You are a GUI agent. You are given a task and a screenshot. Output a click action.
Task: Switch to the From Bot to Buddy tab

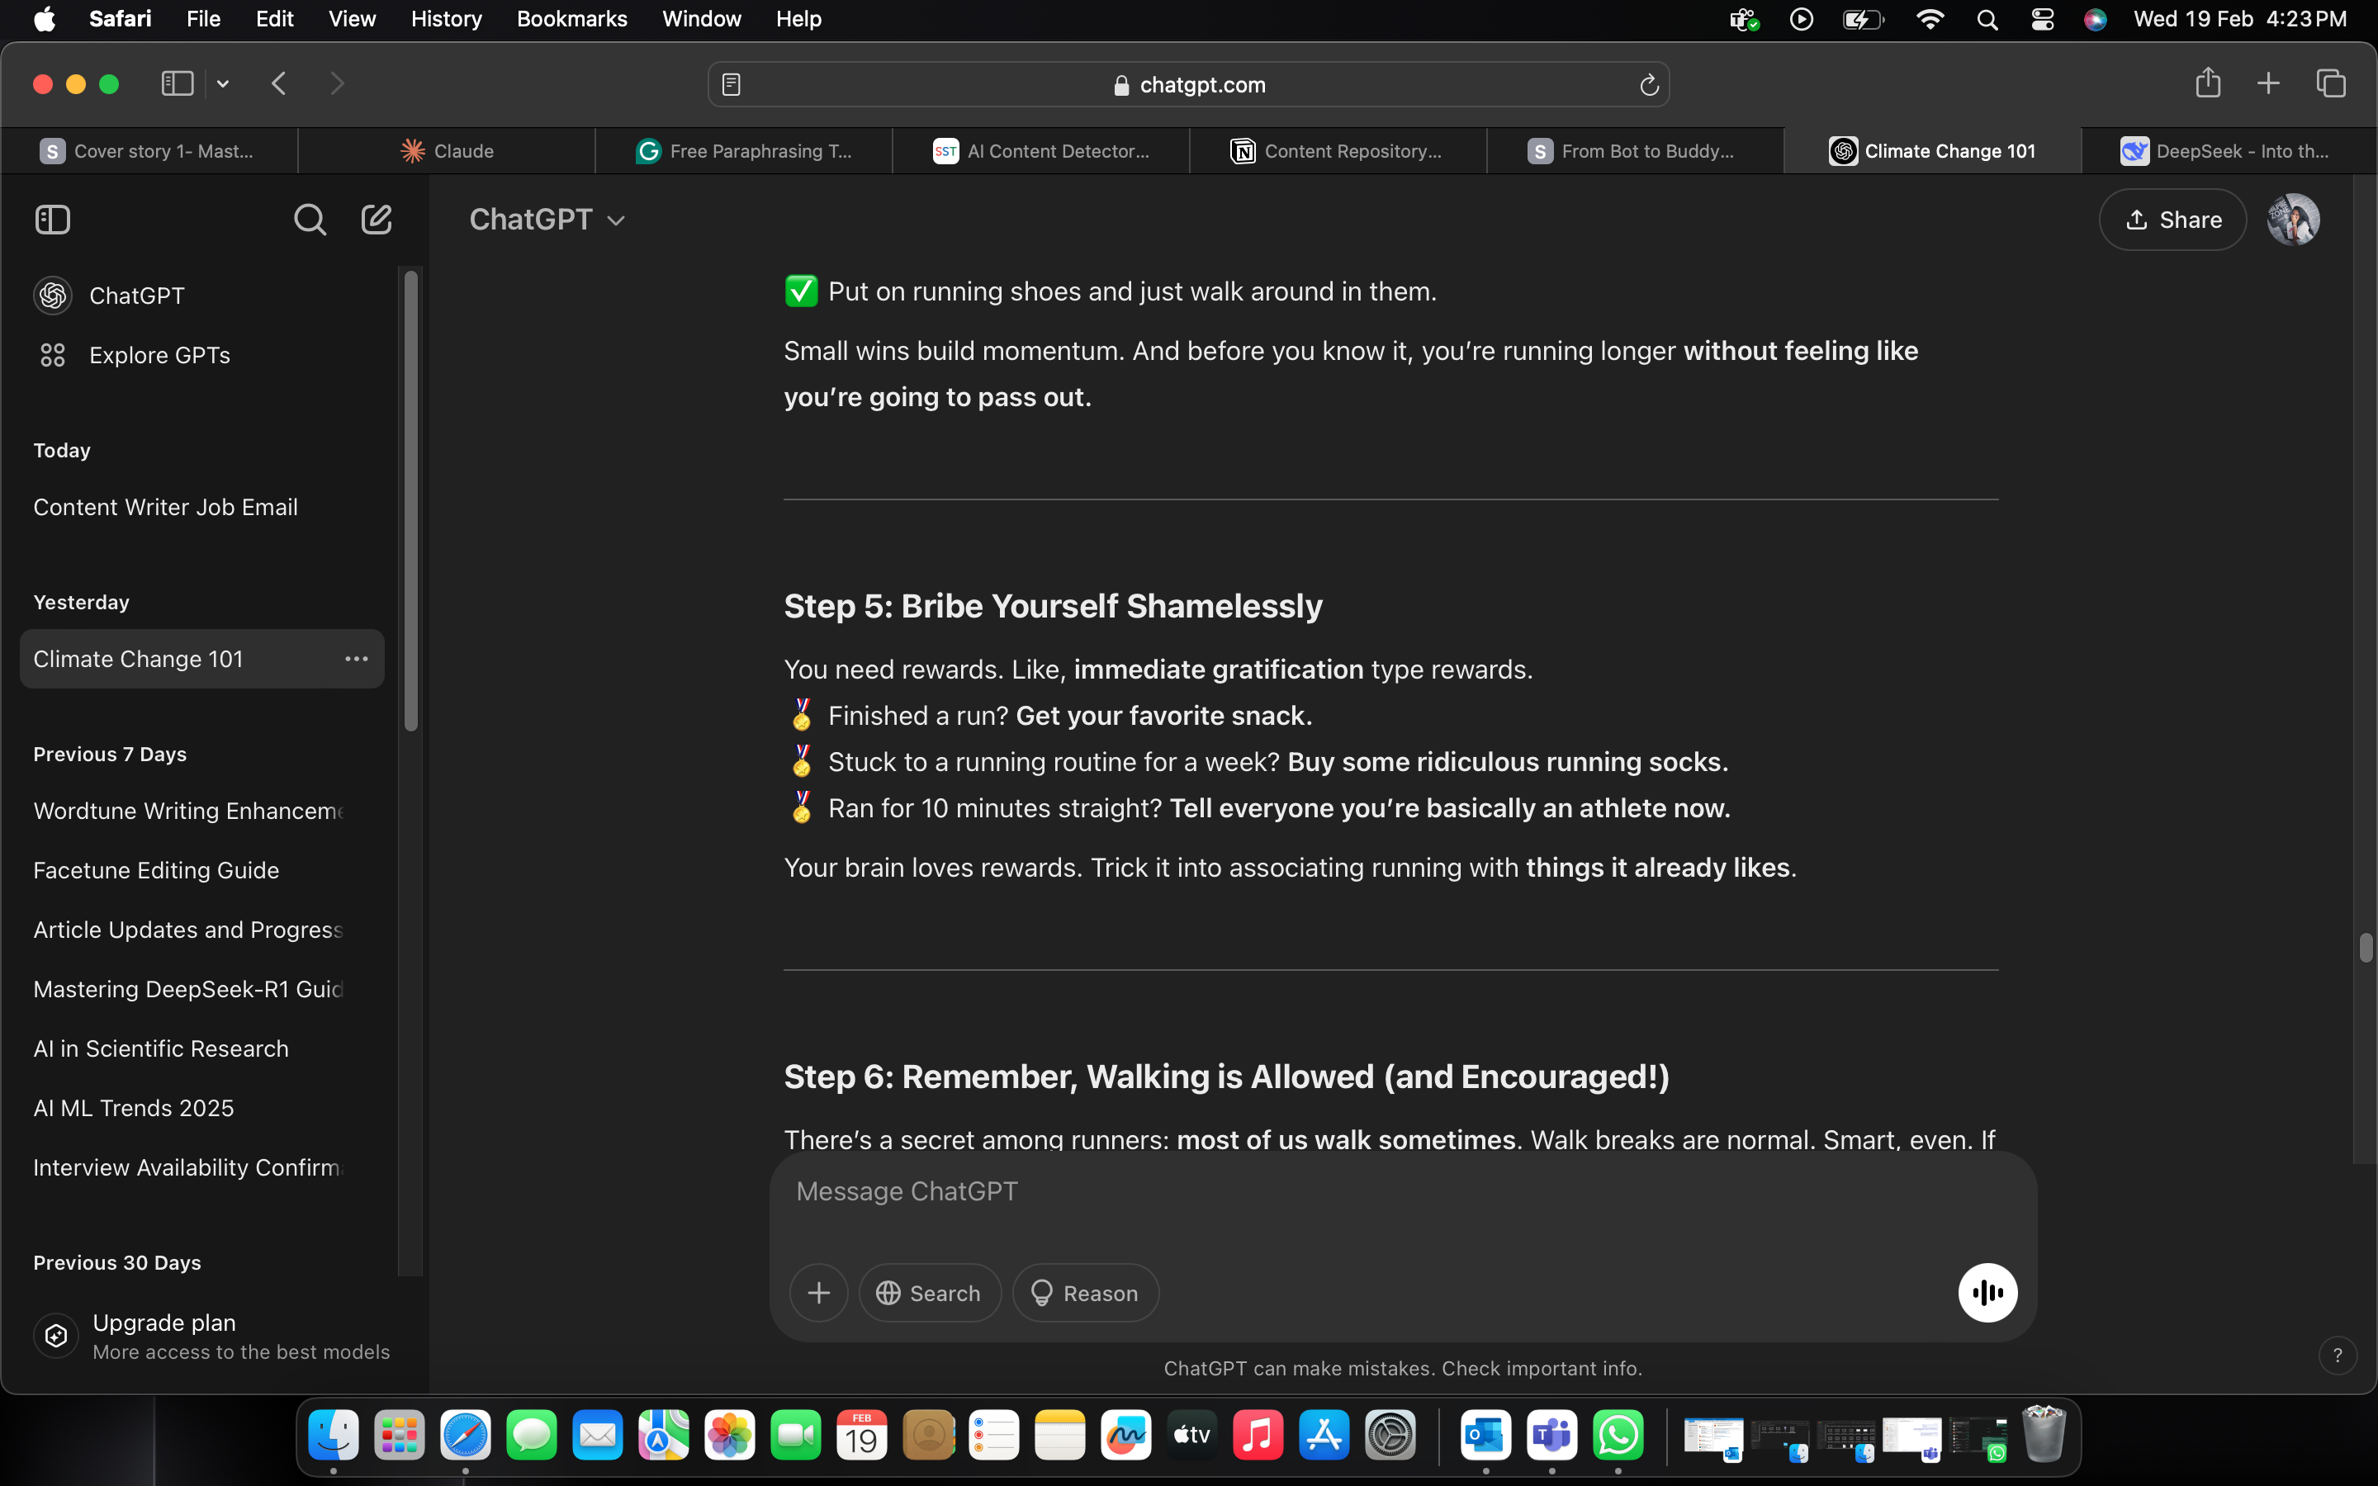(1636, 150)
